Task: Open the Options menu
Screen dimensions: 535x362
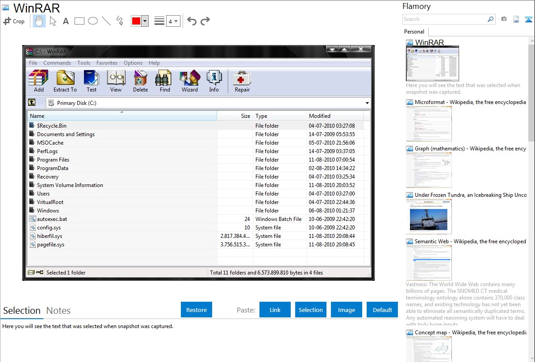Action: coord(133,63)
